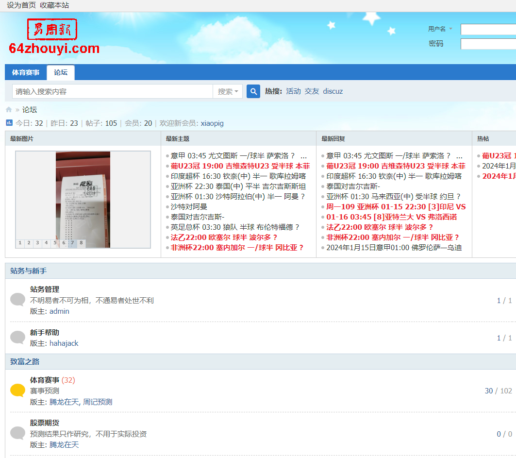Click the home icon in breadcrumb

pyautogui.click(x=9, y=110)
